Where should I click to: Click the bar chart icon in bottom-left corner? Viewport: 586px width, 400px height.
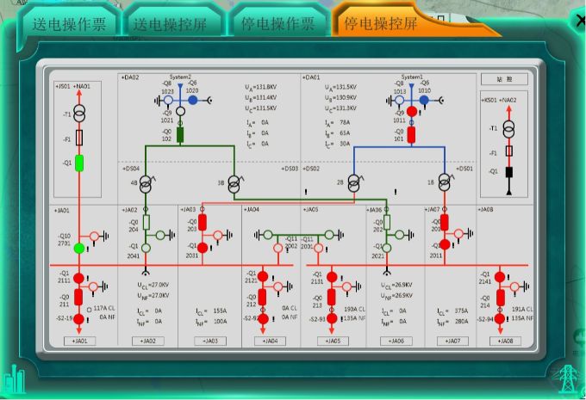coord(14,379)
